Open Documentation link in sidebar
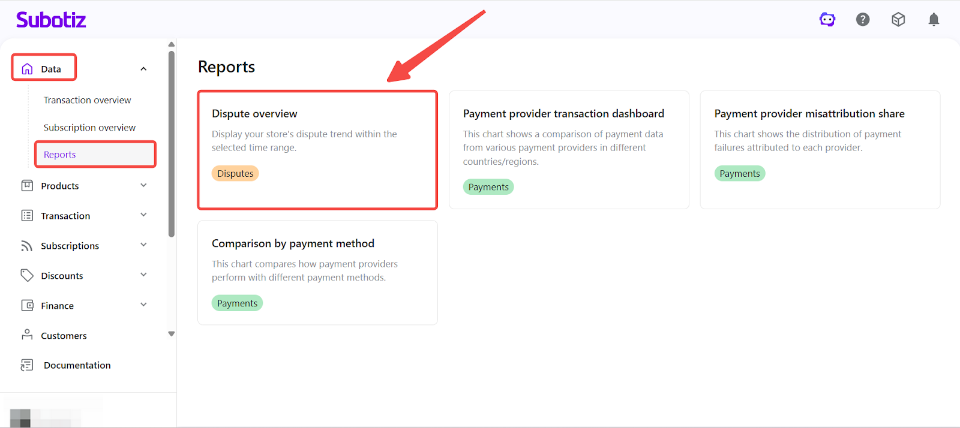The image size is (960, 428). tap(77, 365)
